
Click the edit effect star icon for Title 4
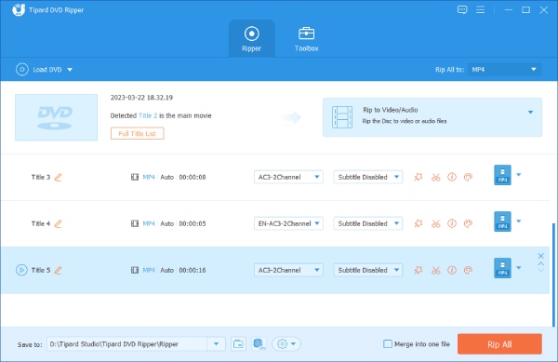[x=418, y=223]
